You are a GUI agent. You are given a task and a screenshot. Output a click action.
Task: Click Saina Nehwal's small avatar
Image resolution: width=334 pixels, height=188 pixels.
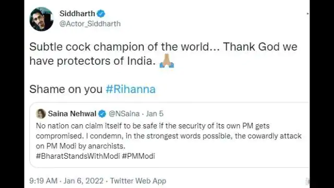[x=41, y=114]
